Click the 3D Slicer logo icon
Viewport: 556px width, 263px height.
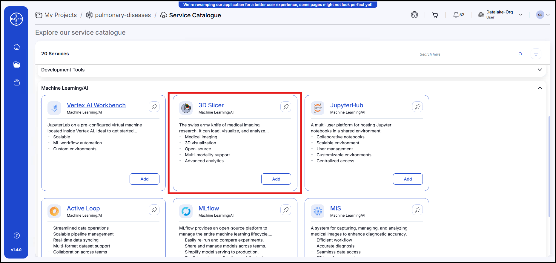186,108
